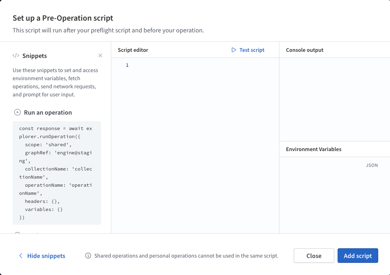Viewport: 390px width, 275px height.
Task: Collapse the snippets sidebar with Hide snippets
Action: coord(45,256)
